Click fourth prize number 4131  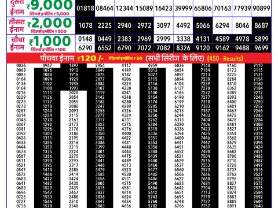click(203, 39)
